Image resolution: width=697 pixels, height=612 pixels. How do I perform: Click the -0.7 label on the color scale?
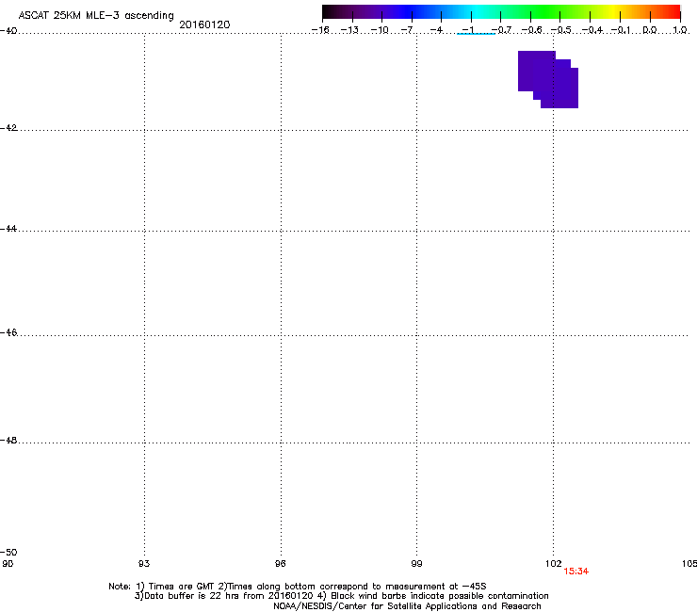tap(501, 30)
